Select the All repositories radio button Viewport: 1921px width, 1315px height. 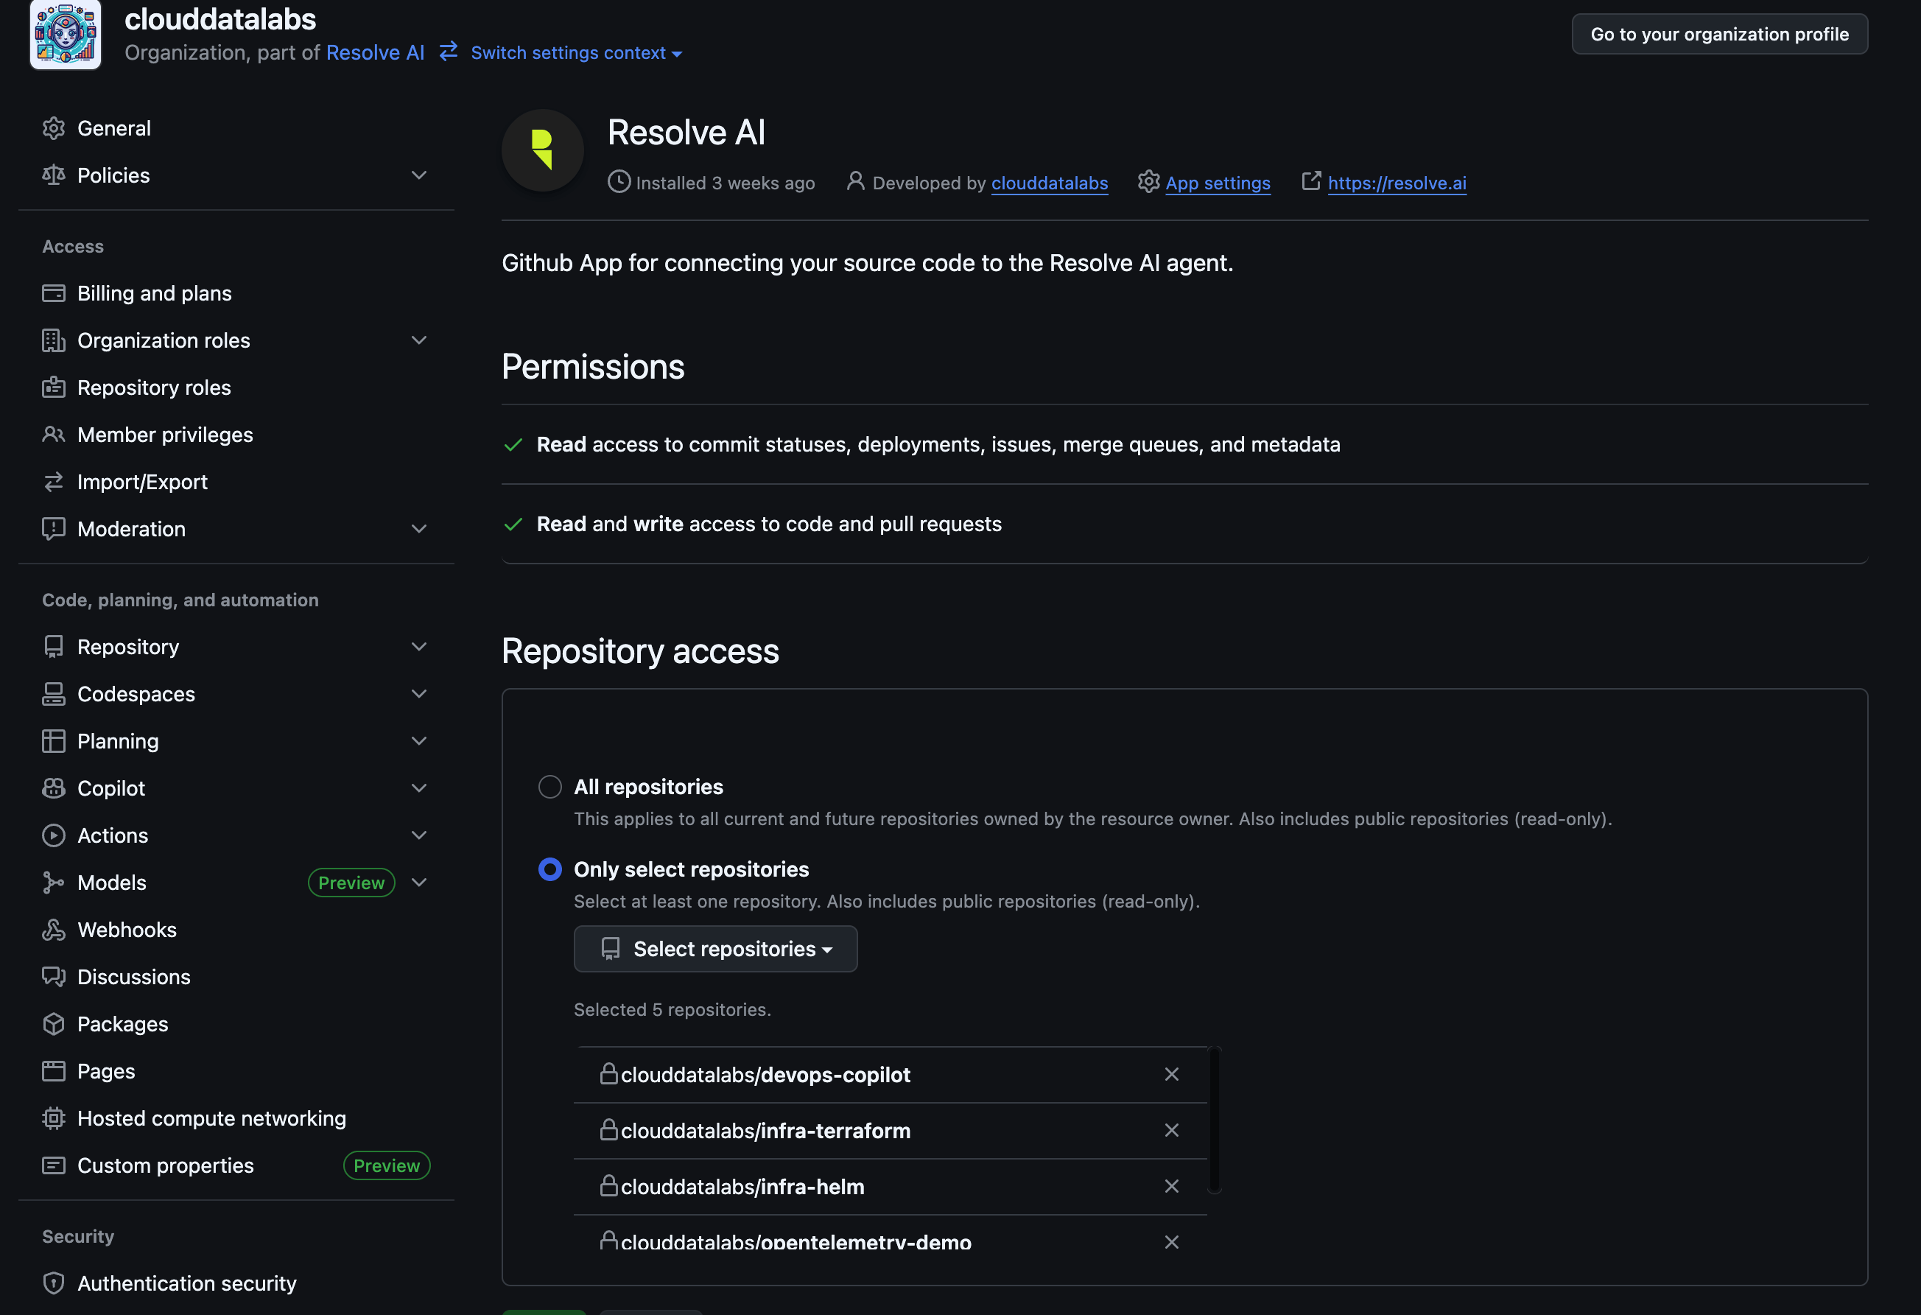(x=550, y=787)
